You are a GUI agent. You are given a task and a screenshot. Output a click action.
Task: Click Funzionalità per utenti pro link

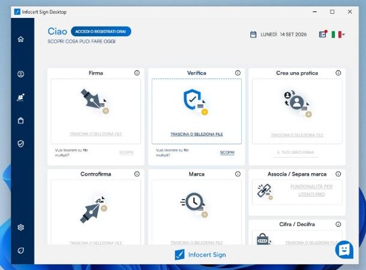coord(311,191)
